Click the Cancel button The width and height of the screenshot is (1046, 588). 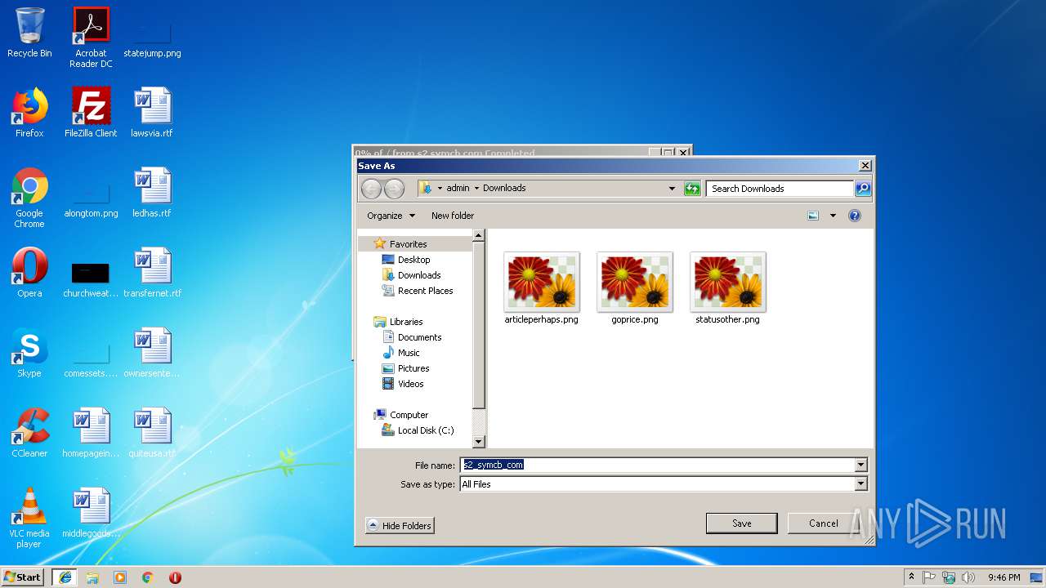tap(823, 523)
